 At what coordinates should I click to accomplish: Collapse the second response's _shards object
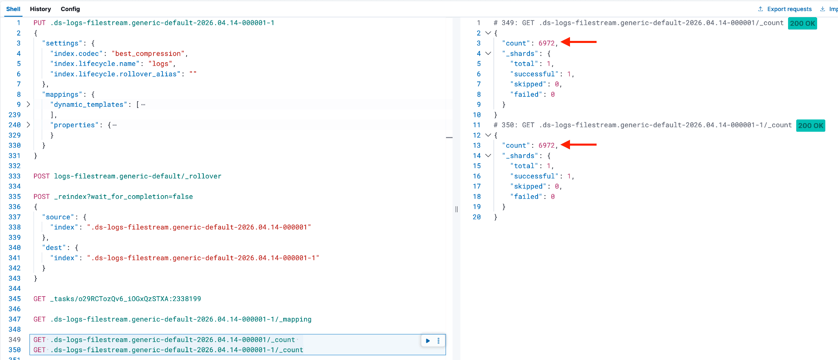point(488,155)
